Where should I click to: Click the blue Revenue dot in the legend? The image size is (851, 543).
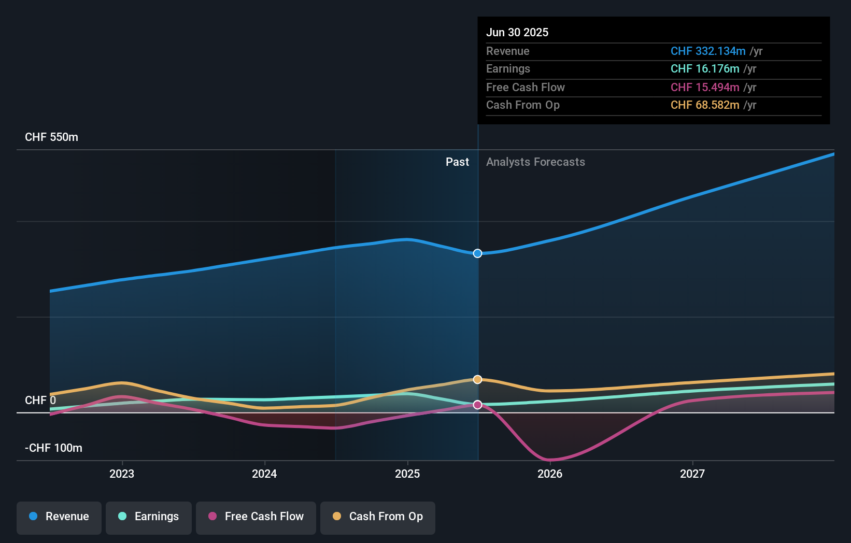click(34, 517)
